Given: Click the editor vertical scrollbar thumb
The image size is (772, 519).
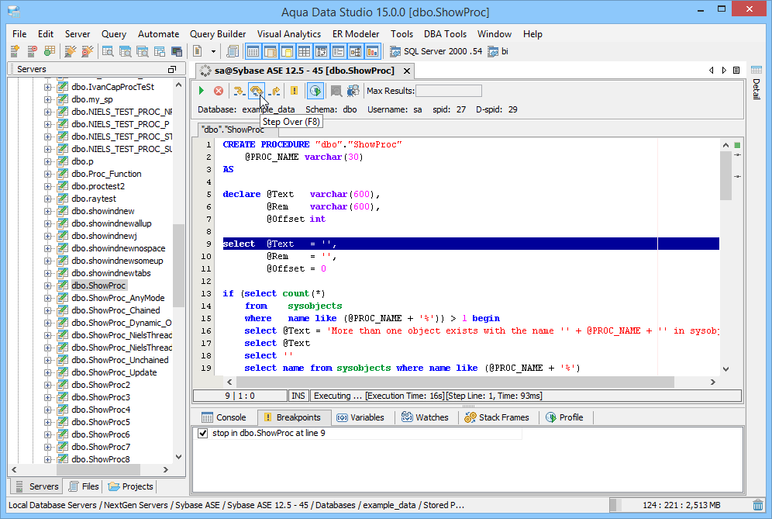Looking at the screenshot, I should [725, 175].
